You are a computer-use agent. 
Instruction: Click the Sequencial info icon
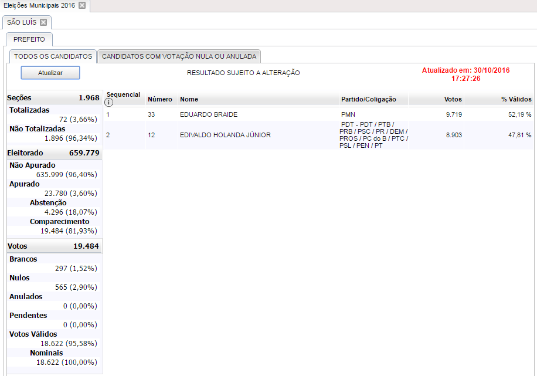109,103
